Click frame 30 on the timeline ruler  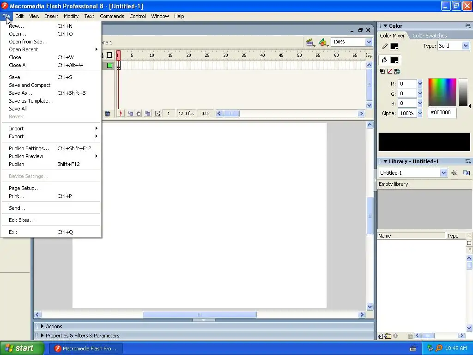tap(225, 55)
